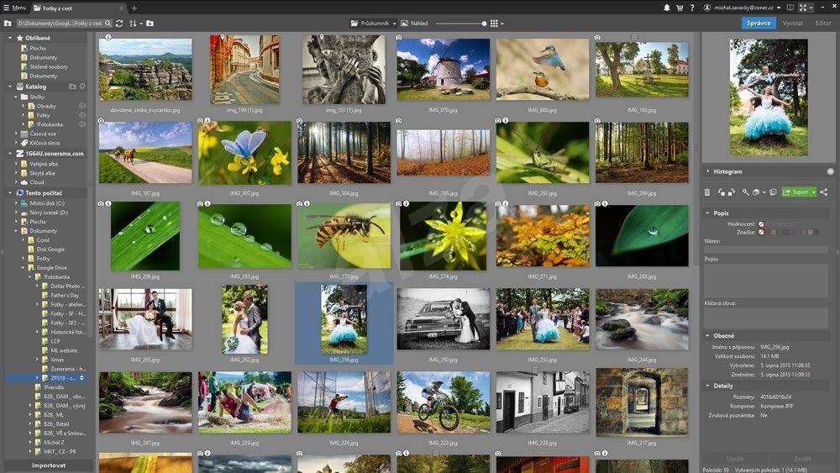The image size is (840, 473).
Task: Switch to the Správce module
Action: 759,23
